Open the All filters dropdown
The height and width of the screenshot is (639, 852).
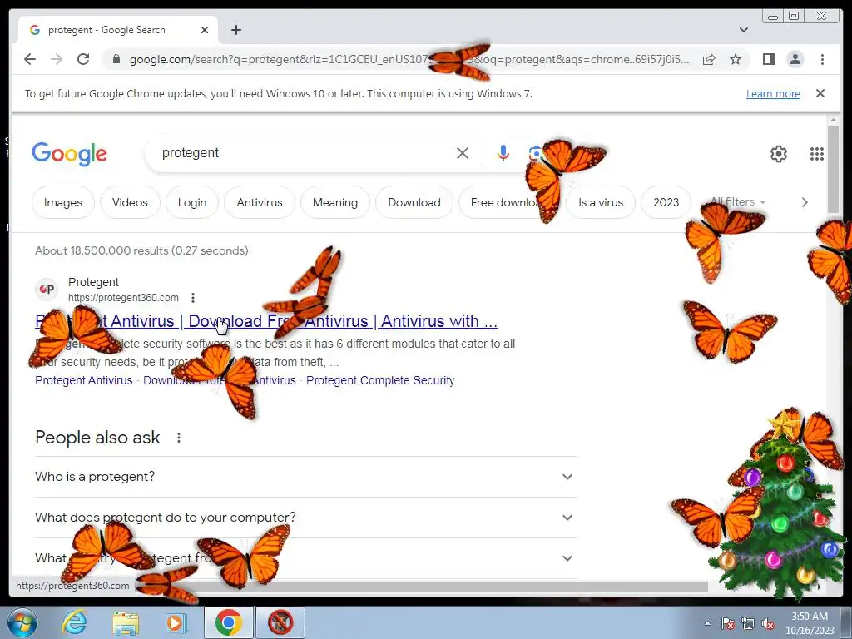tap(738, 201)
